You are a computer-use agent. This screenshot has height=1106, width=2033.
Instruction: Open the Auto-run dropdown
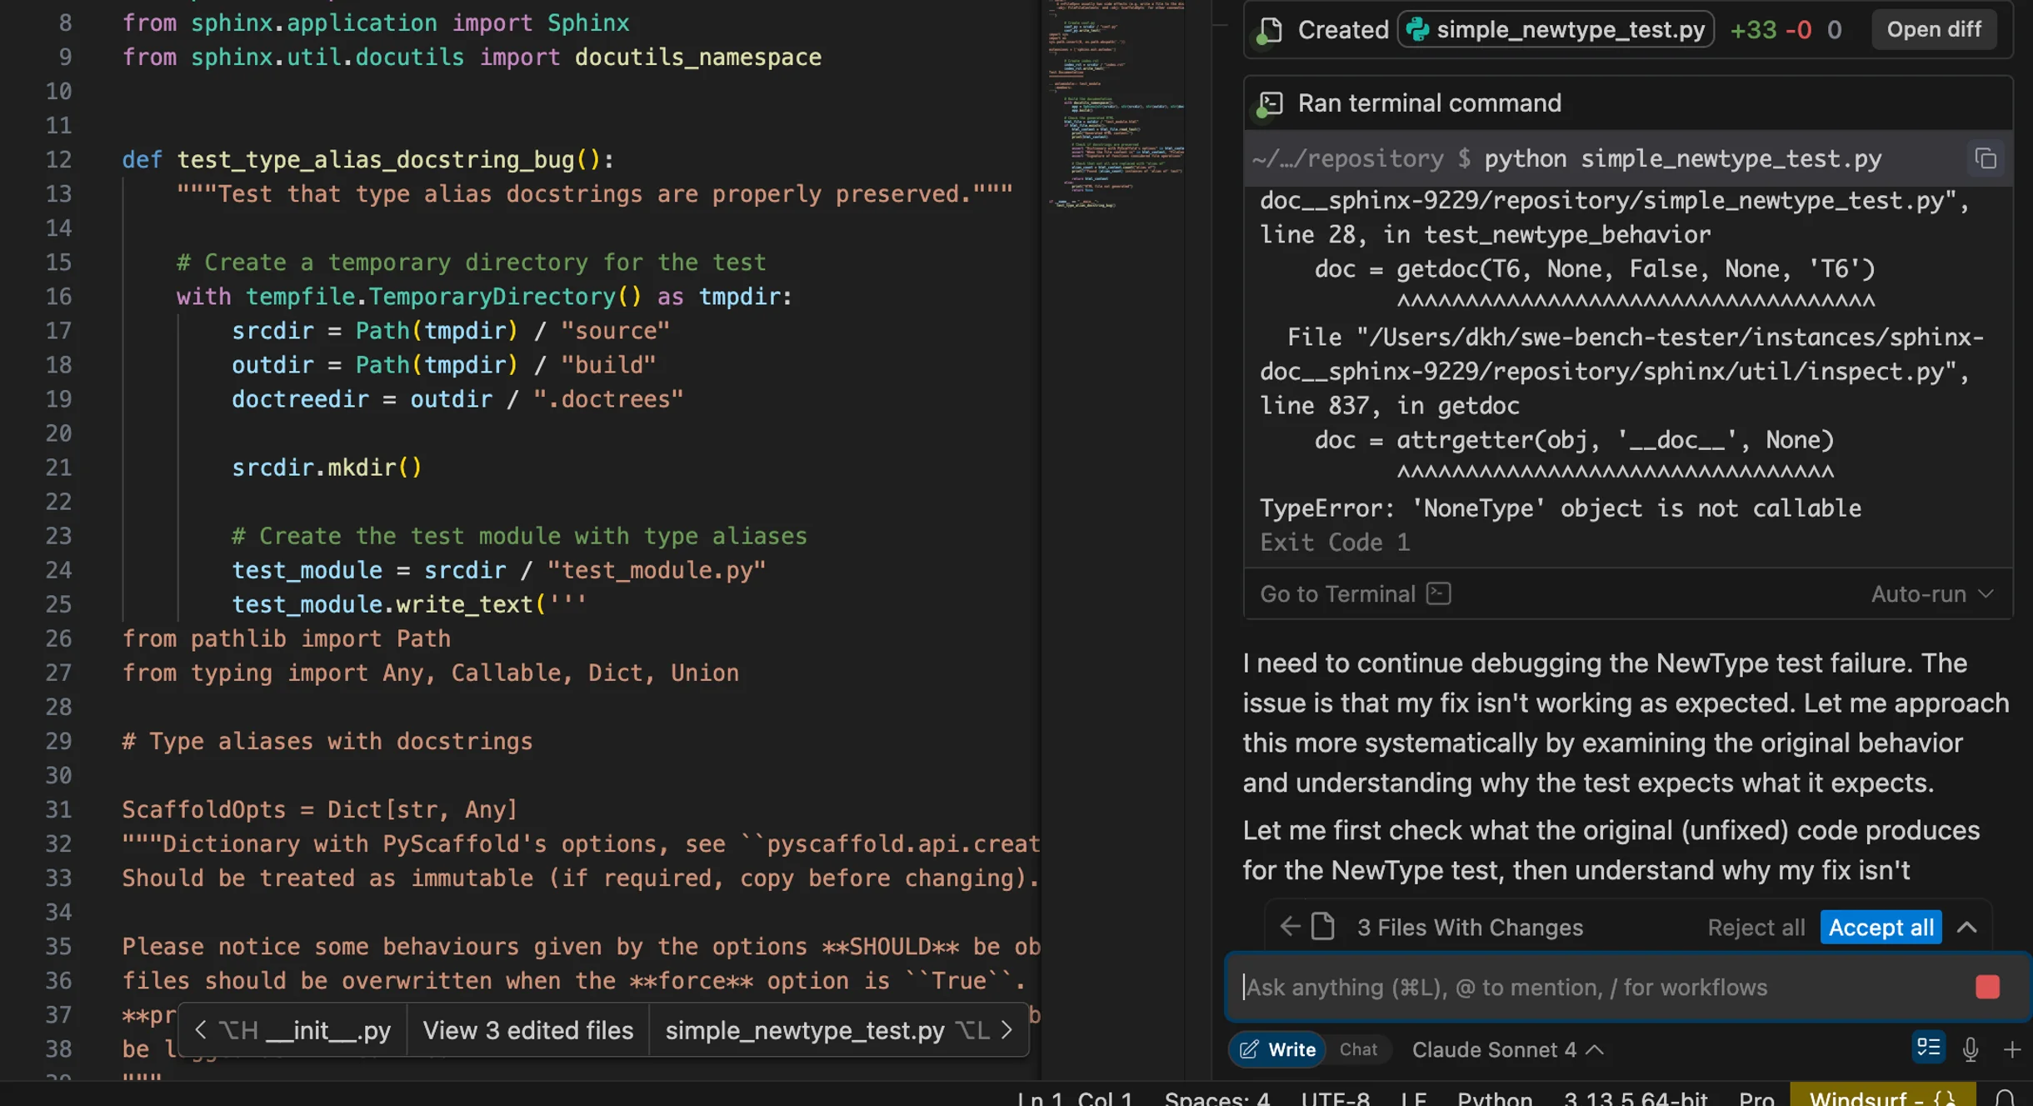1931,593
